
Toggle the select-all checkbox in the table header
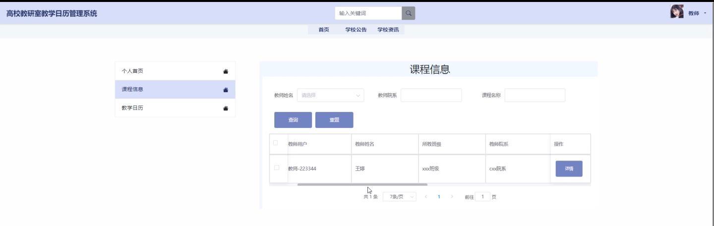pyautogui.click(x=276, y=143)
